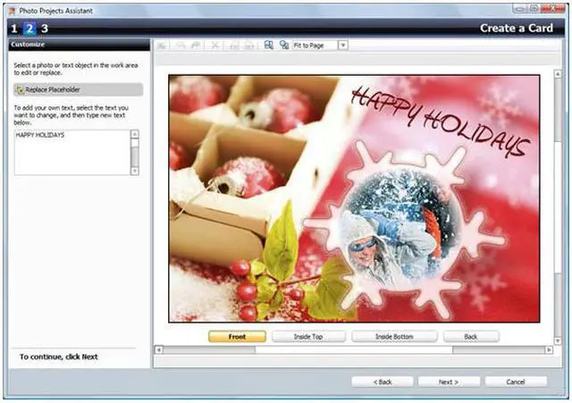The height and width of the screenshot is (403, 572).
Task: Click the Replace Placeholder icon
Action: pos(20,90)
